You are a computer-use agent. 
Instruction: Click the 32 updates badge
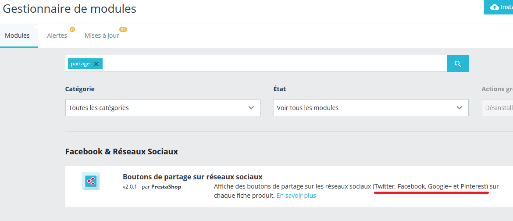coord(123,29)
